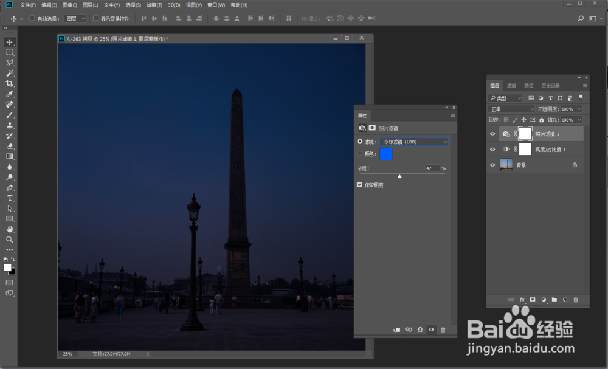Click the 浓度 value input field
The width and height of the screenshot is (608, 369).
[x=432, y=168]
